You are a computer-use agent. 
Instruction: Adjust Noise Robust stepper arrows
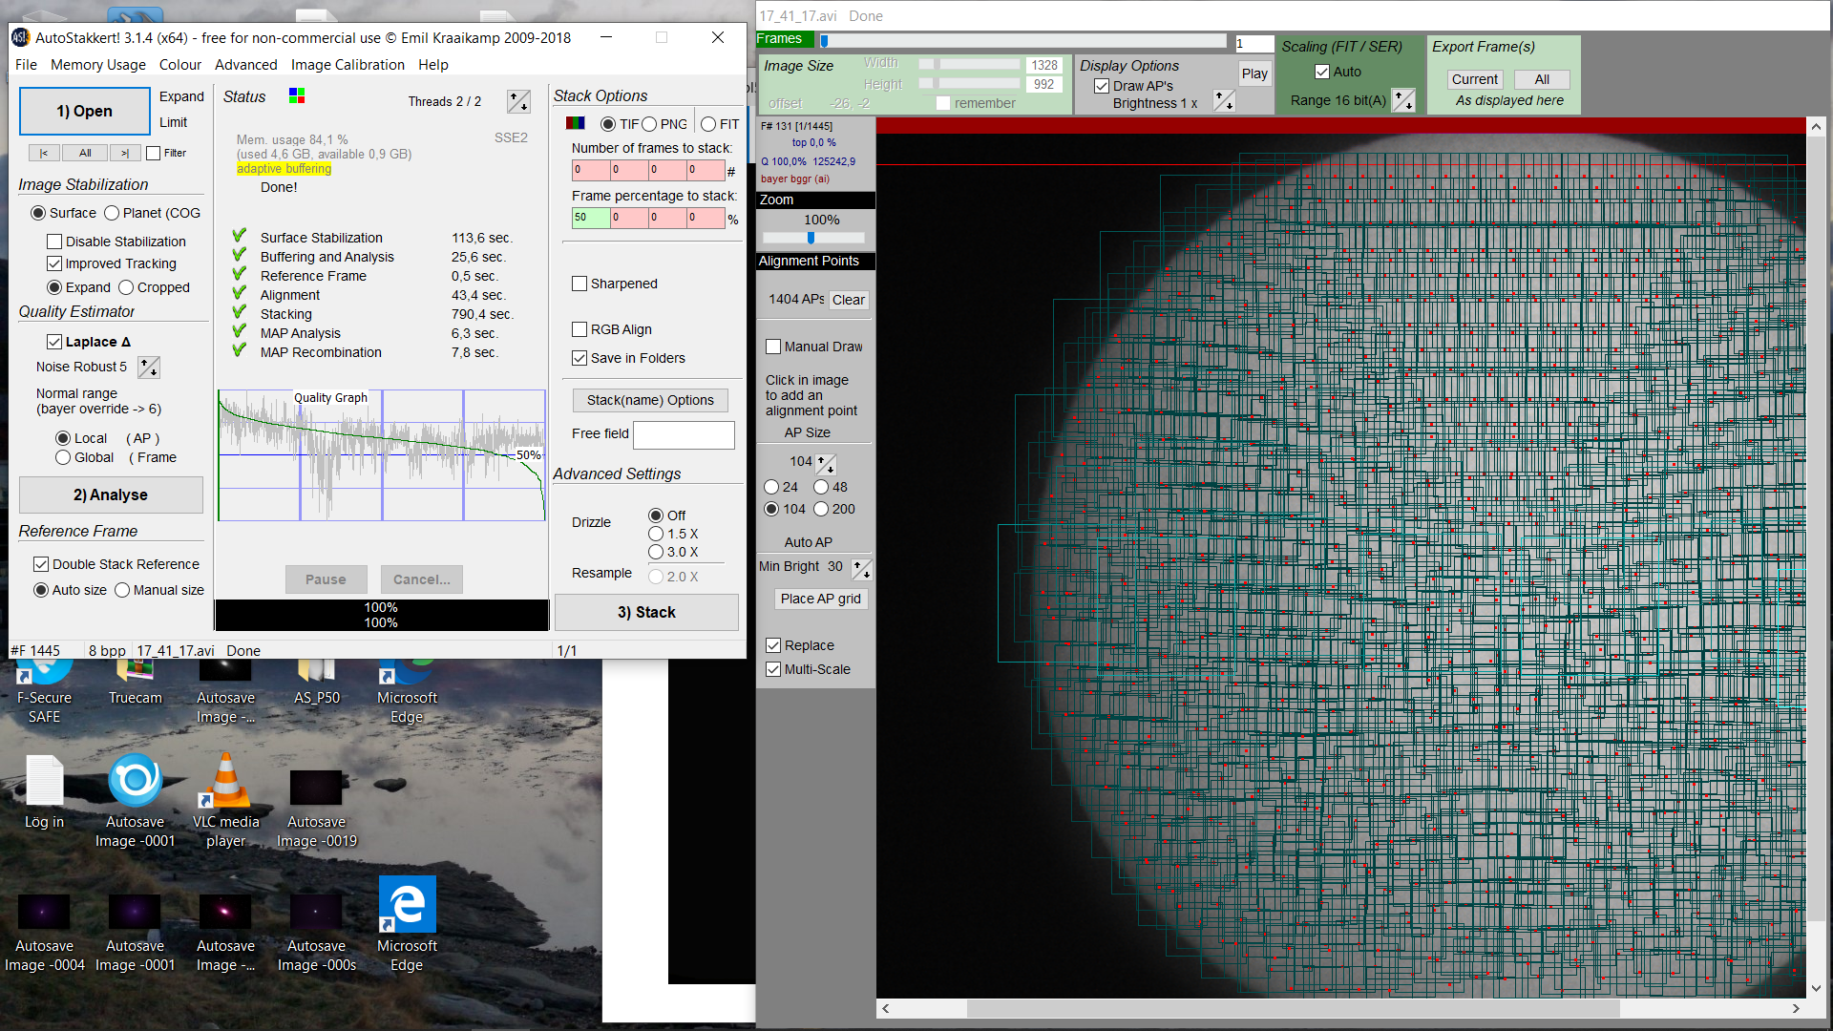149,368
